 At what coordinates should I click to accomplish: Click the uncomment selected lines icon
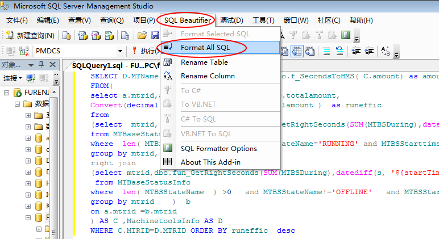[339, 51]
